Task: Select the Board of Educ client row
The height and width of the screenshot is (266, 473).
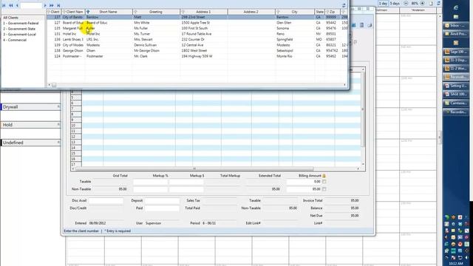Action: coord(197,23)
